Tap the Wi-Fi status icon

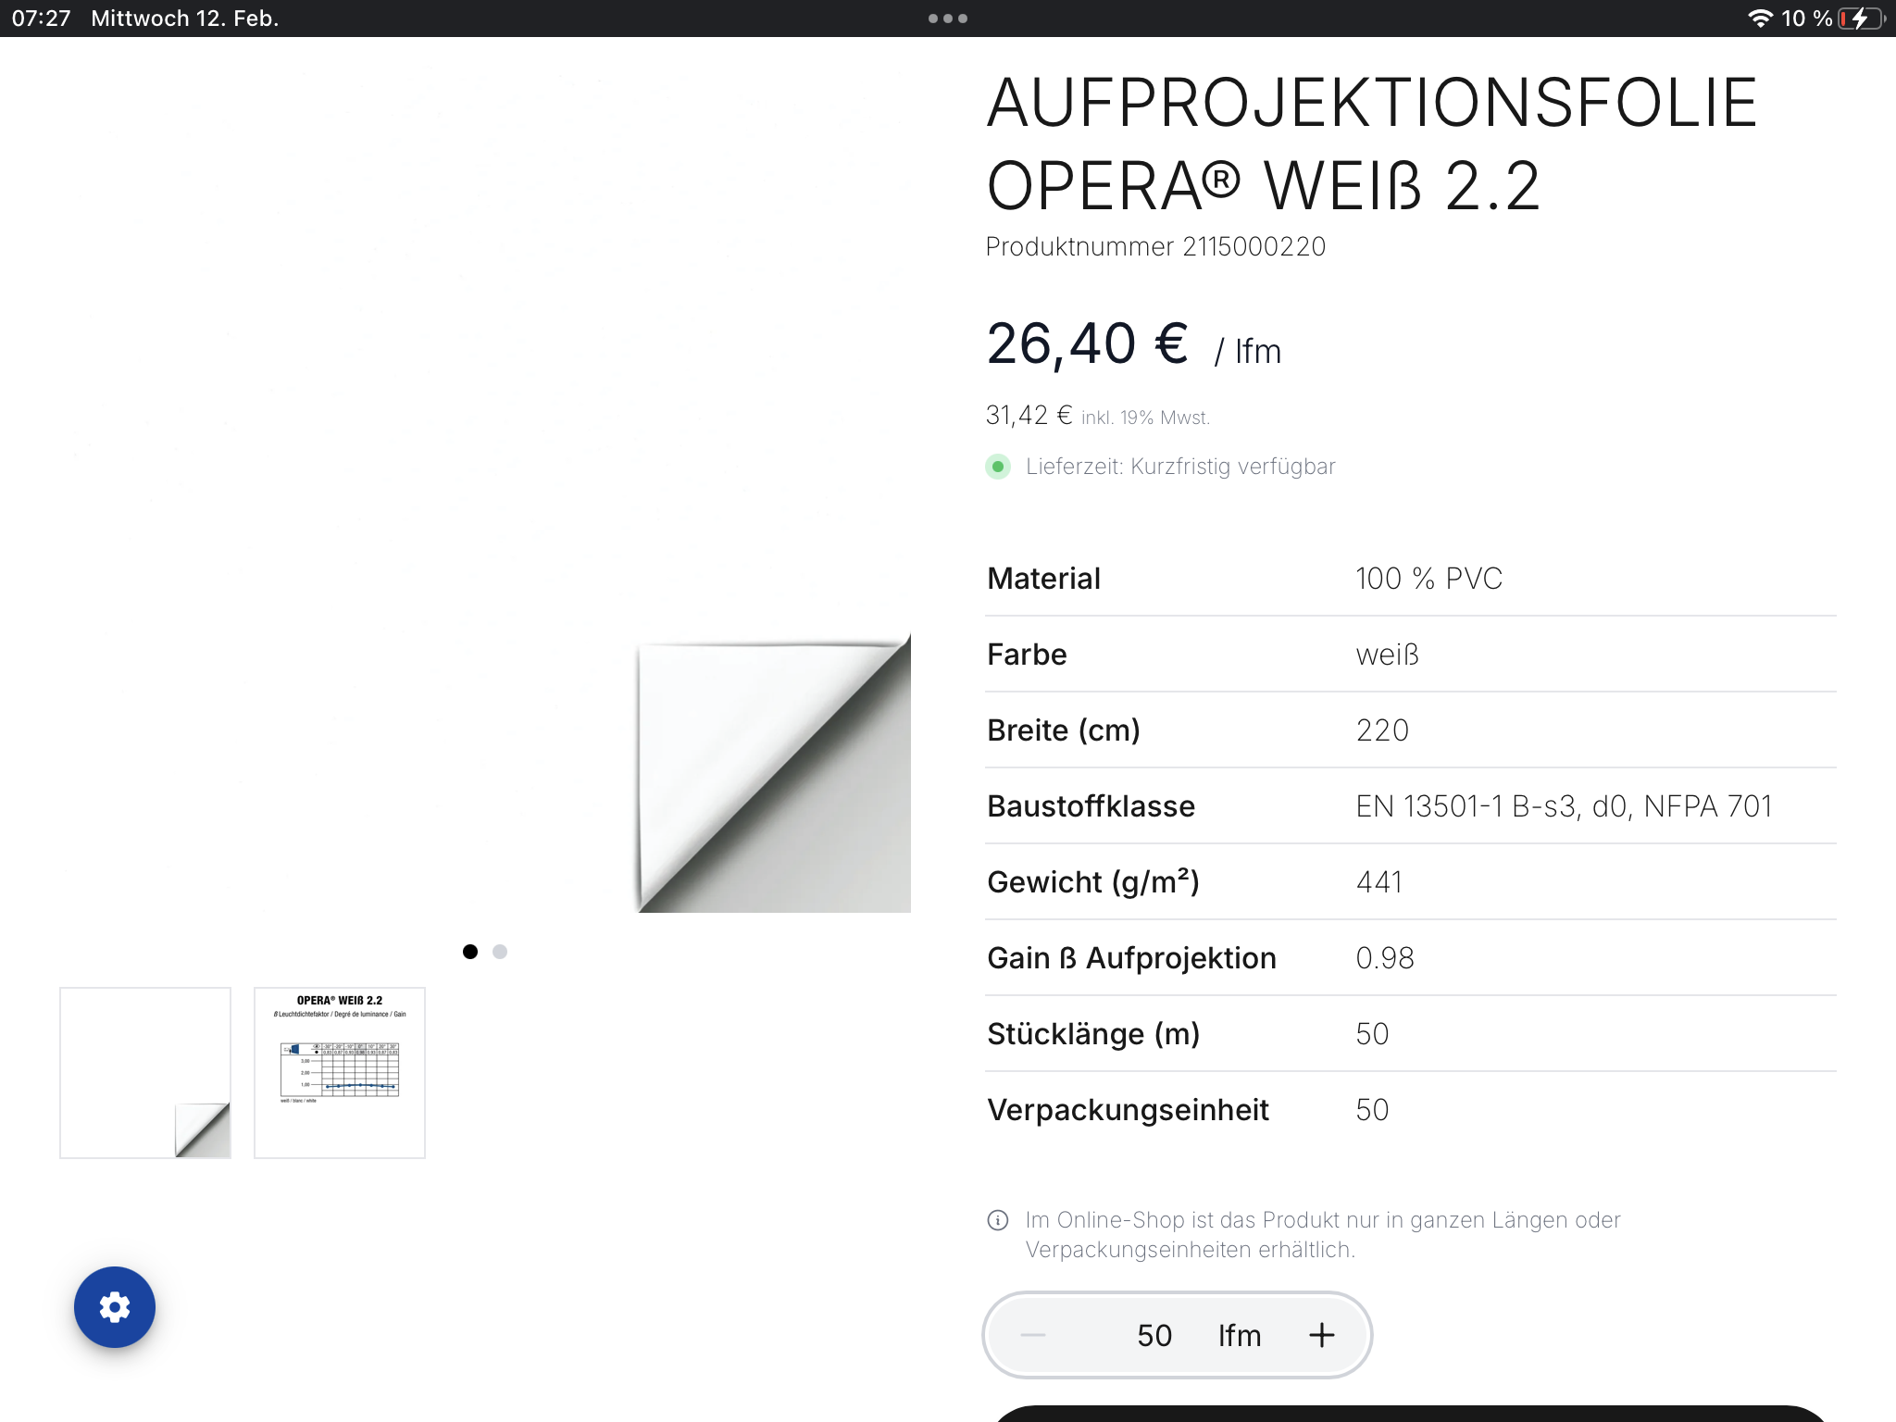click(x=1760, y=19)
